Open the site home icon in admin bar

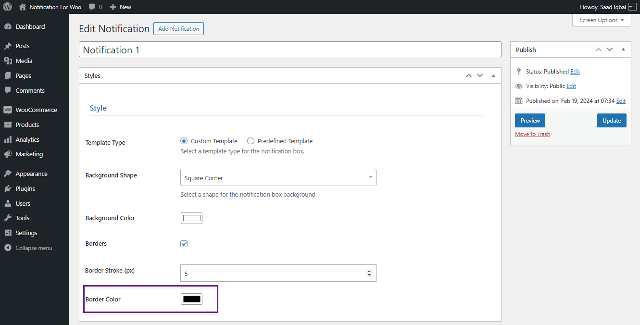[x=23, y=7]
